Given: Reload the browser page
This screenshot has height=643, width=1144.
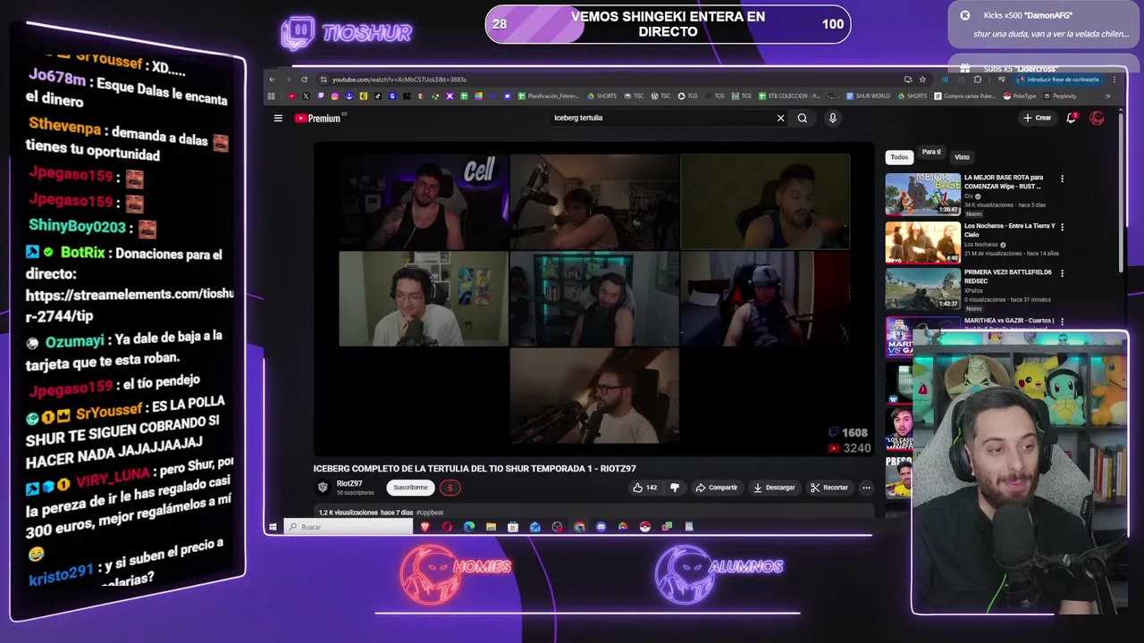Looking at the screenshot, I should pyautogui.click(x=304, y=79).
